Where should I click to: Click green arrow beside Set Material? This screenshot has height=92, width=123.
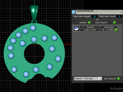click(x=118, y=79)
